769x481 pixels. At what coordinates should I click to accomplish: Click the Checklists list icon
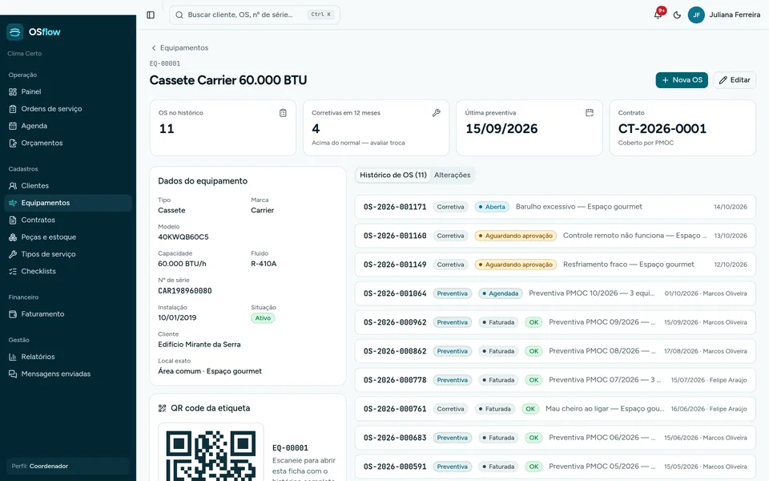[13, 272]
